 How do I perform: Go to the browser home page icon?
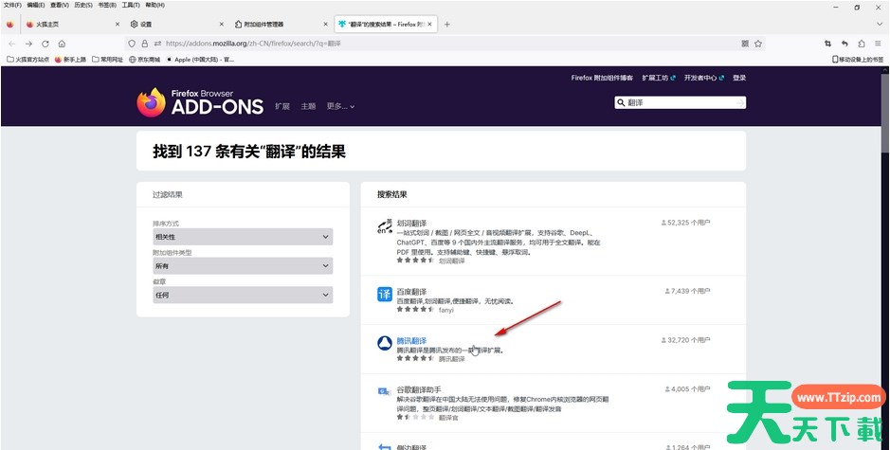point(62,44)
